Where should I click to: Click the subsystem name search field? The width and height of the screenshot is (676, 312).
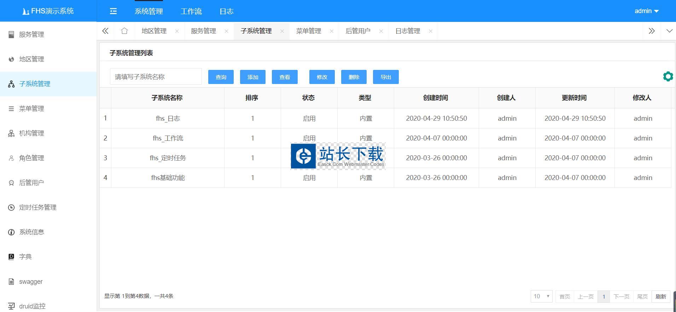pyautogui.click(x=156, y=77)
